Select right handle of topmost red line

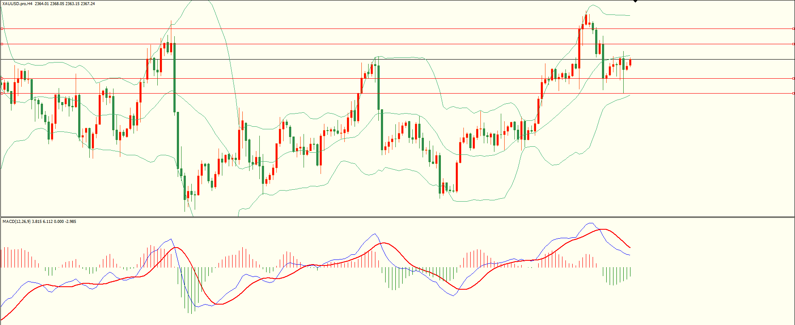[793, 29]
